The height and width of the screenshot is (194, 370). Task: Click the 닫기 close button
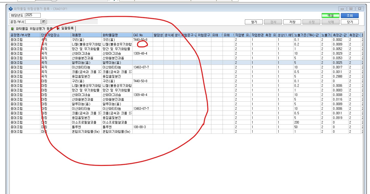(x=350, y=22)
